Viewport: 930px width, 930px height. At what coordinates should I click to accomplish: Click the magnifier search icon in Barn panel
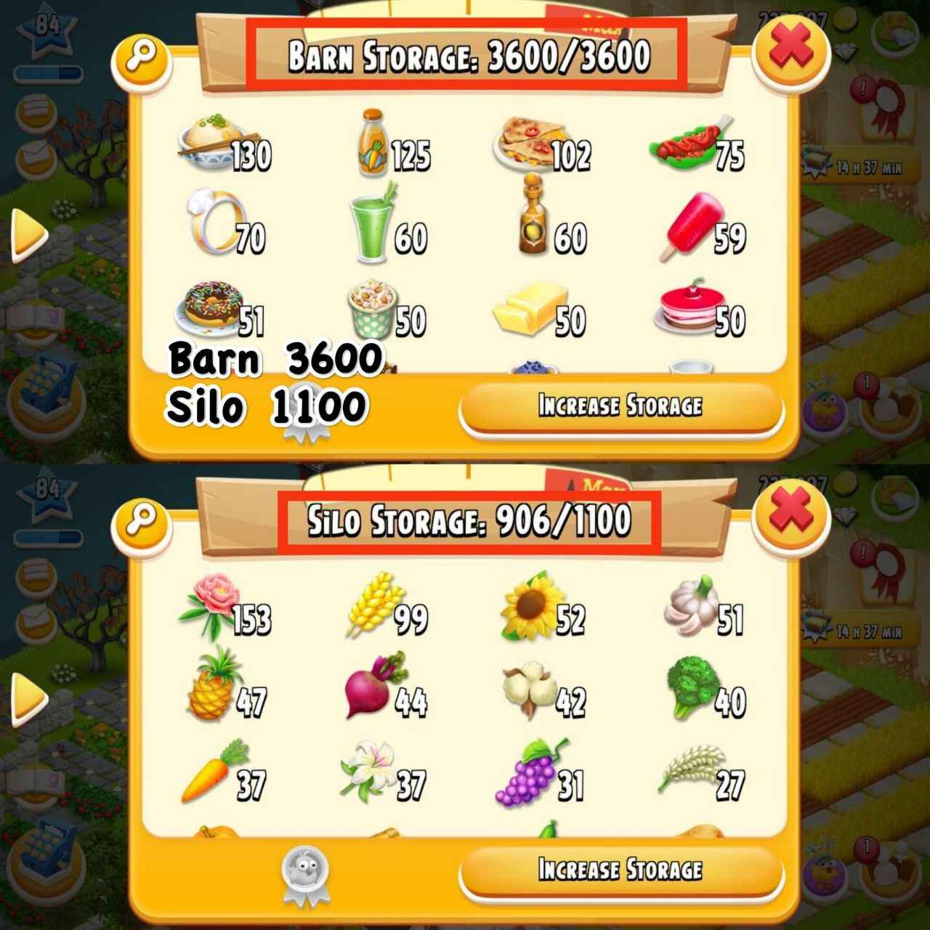point(142,57)
